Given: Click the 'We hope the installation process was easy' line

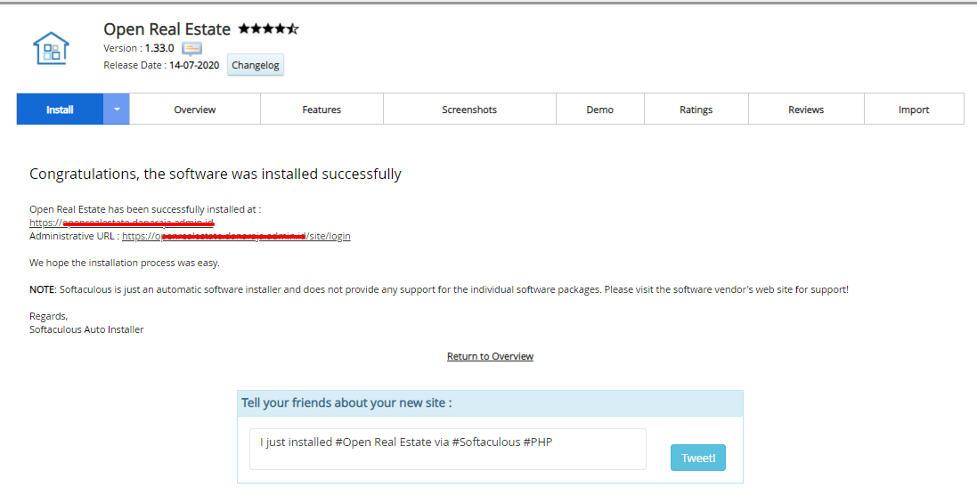Looking at the screenshot, I should [x=125, y=263].
